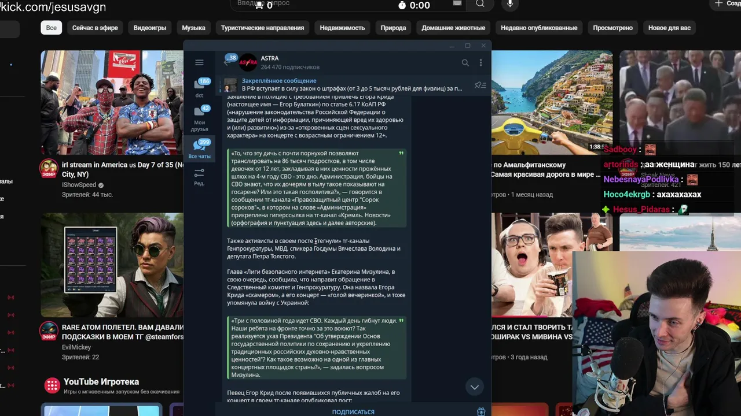The width and height of the screenshot is (741, 416).
Task: Click Hesus_Pidaras's chat username
Action: 641,210
